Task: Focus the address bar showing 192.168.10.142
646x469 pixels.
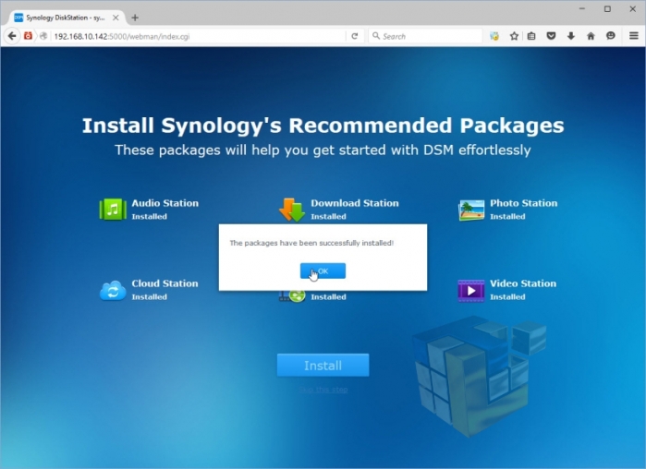Action: click(198, 36)
